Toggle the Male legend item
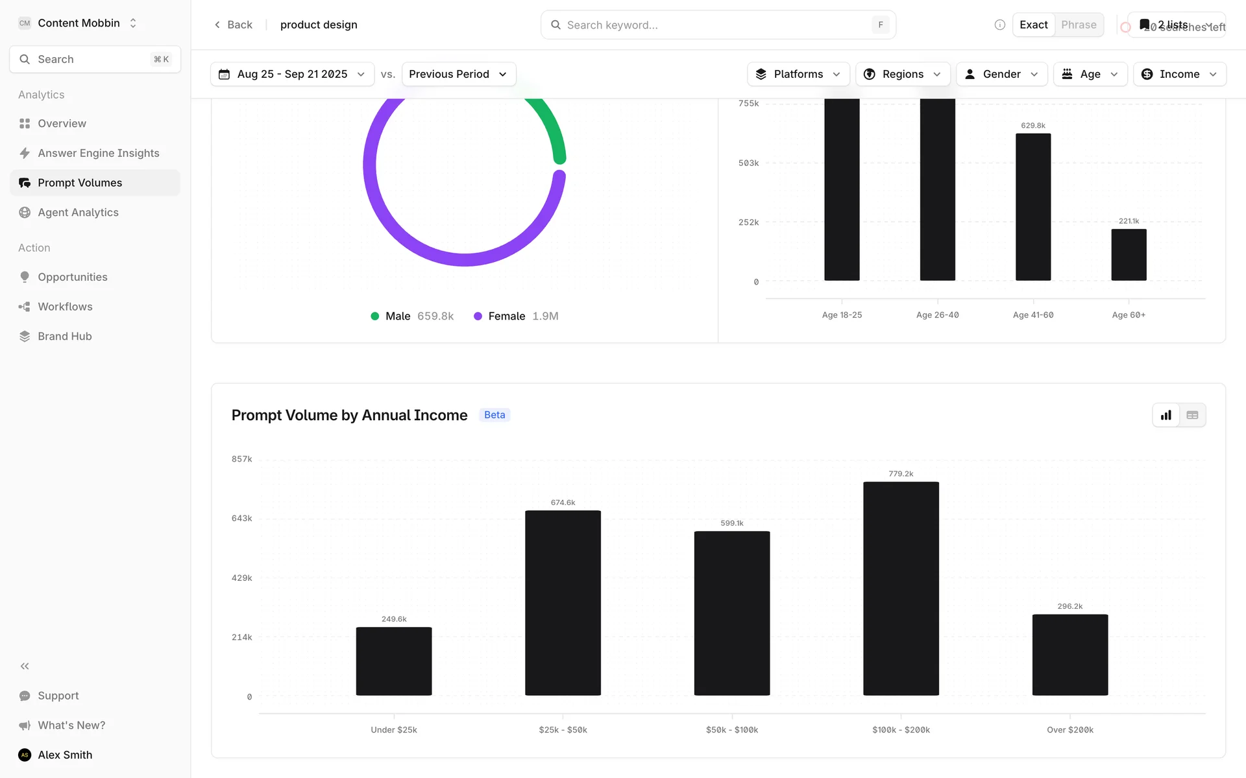1246x778 pixels. [397, 316]
